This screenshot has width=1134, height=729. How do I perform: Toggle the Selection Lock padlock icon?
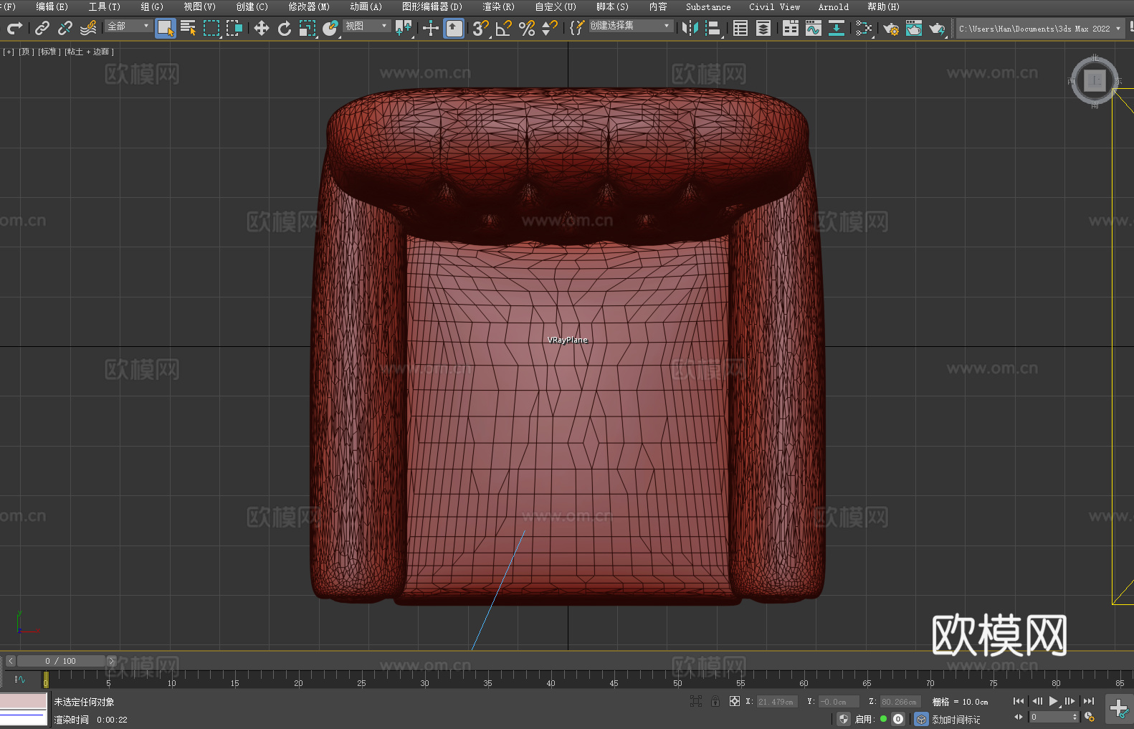(x=715, y=701)
